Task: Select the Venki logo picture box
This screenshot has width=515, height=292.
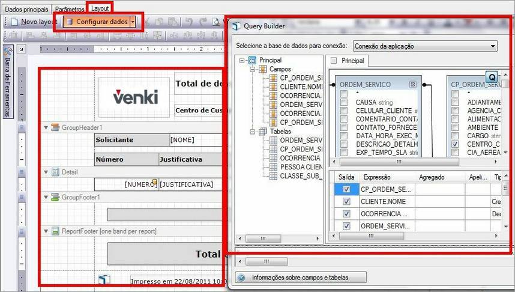Action: 134,97
